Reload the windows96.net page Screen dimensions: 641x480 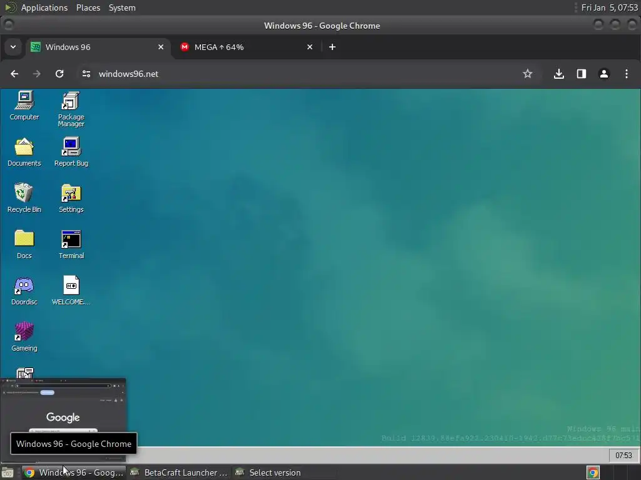point(59,74)
